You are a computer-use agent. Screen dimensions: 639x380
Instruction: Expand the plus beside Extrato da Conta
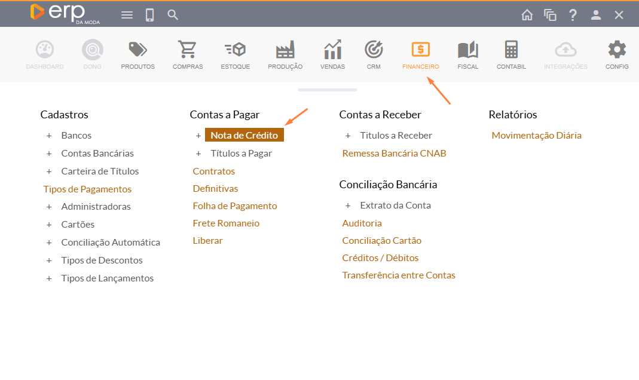(348, 206)
